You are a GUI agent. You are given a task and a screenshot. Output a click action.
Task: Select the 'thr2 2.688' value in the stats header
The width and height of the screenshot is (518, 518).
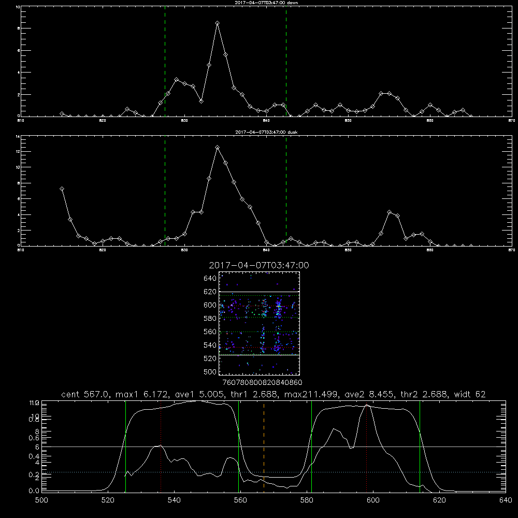[424, 394]
